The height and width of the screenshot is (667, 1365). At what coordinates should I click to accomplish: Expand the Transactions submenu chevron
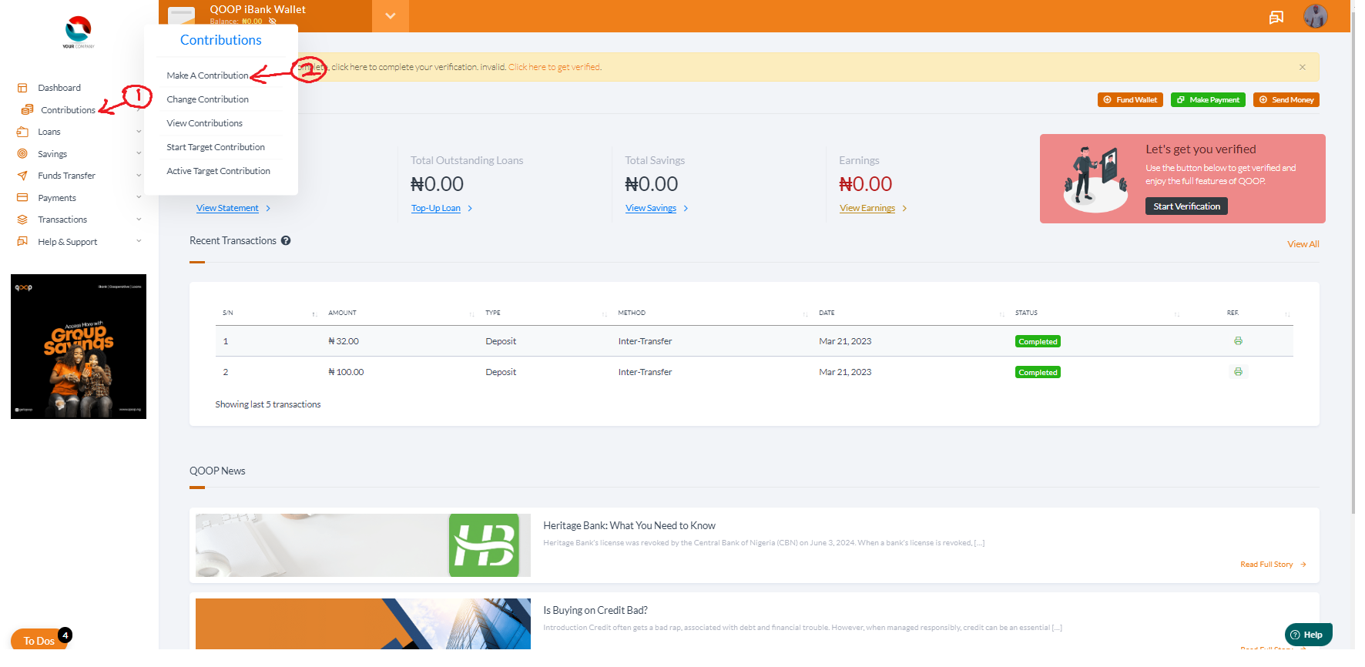pos(139,219)
